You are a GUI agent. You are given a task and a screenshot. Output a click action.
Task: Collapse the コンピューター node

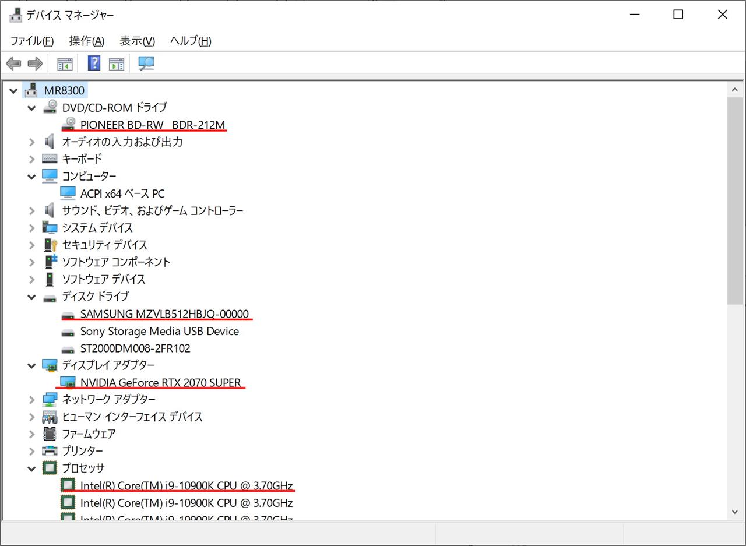32,177
